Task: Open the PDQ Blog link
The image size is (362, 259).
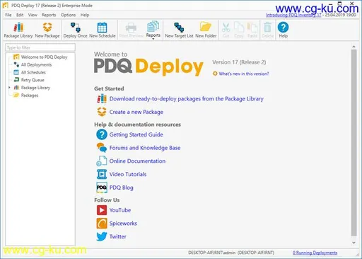Action: coord(122,188)
